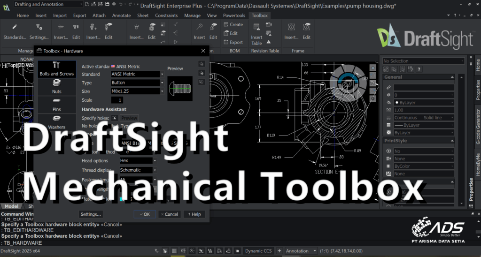Click the help question icon in Properties panel

click(419, 69)
